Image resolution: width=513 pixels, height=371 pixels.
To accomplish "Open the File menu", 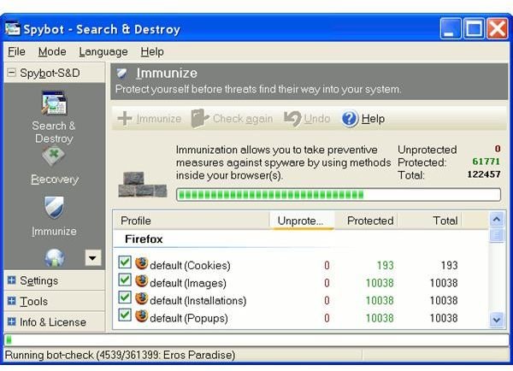I will coord(16,51).
